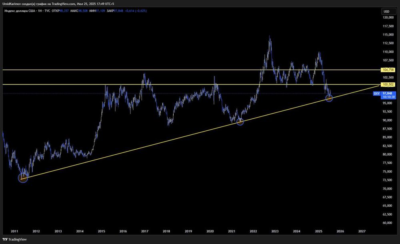This screenshot has width=400, height=244.
Task: Click the 2011 label on the time axis
Action: (x=14, y=231)
